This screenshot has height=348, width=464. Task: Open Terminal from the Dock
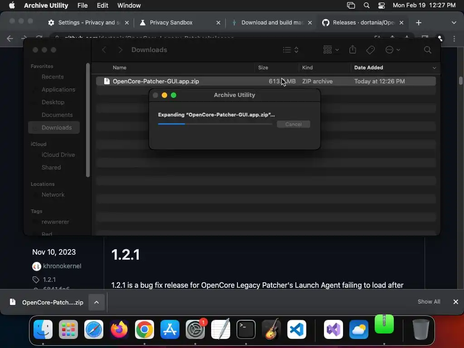(x=246, y=329)
